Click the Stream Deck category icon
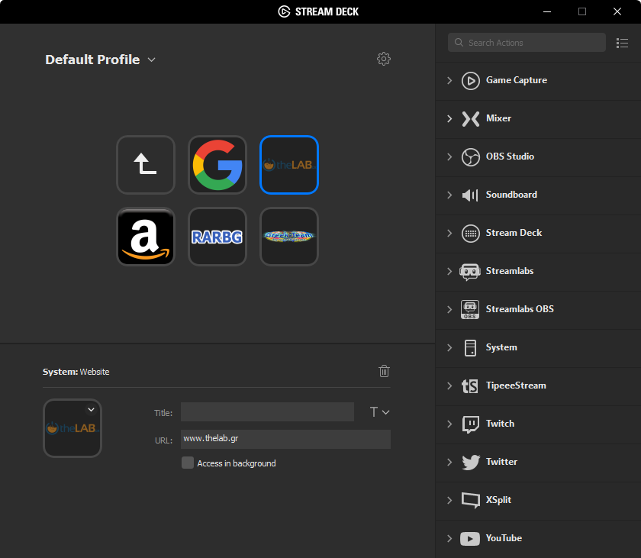 471,234
